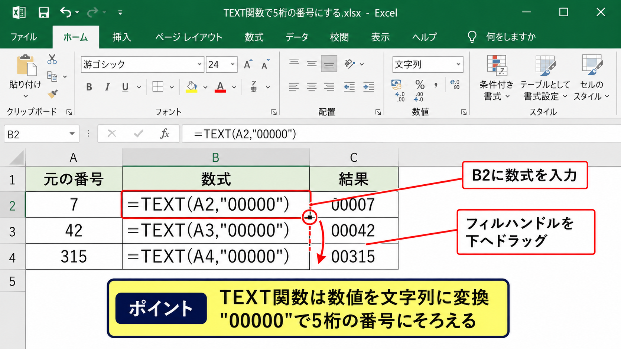This screenshot has width=621, height=349.
Task: Switch to the 挿入 tab
Action: pyautogui.click(x=121, y=37)
